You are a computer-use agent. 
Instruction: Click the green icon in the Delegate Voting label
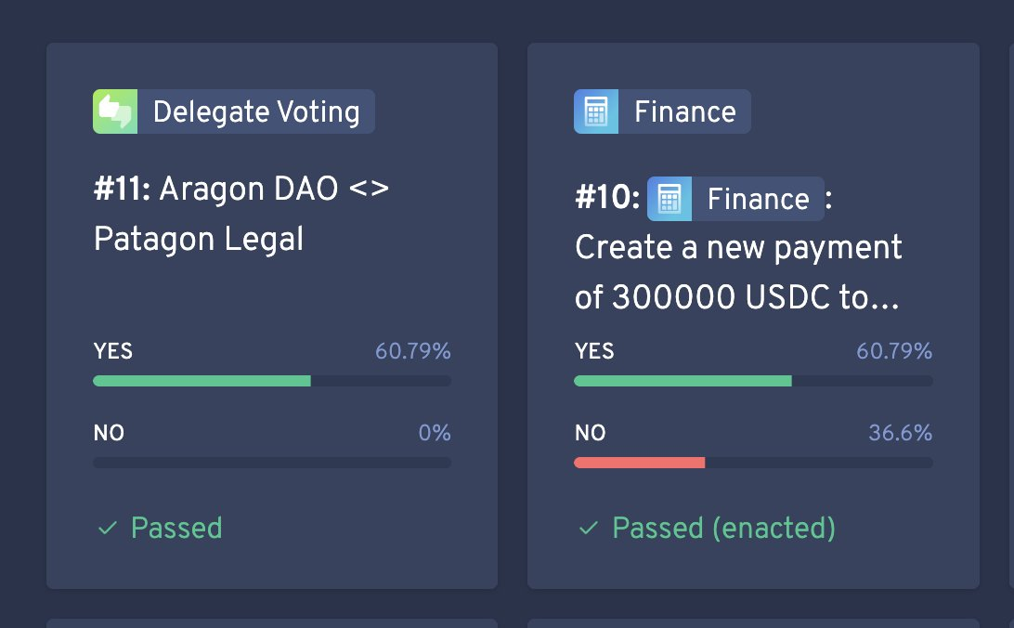pos(113,111)
